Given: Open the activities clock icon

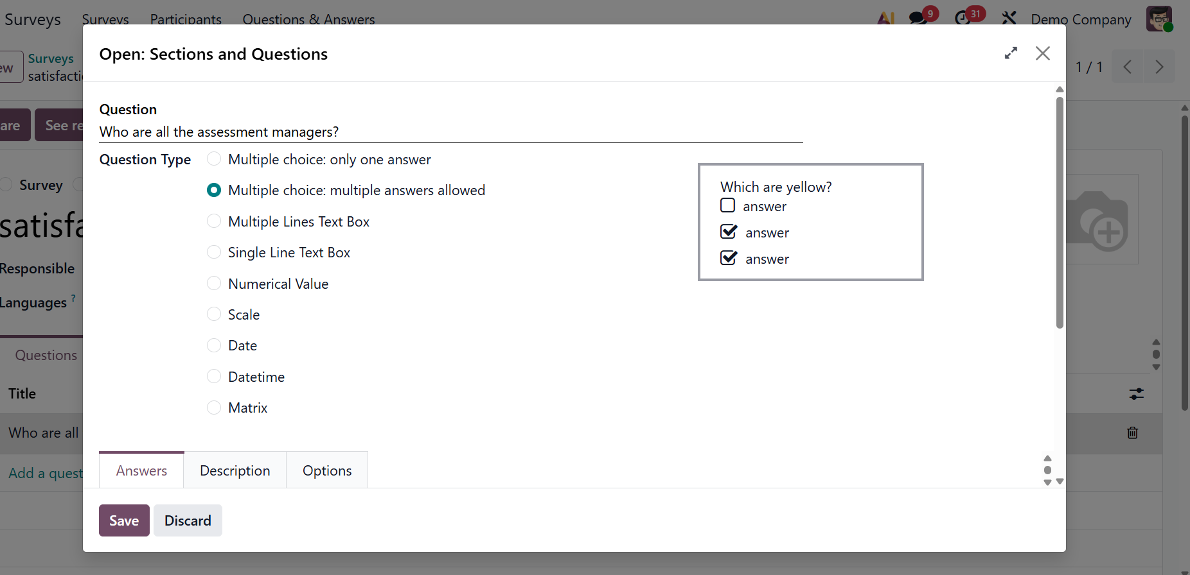Looking at the screenshot, I should [963, 19].
